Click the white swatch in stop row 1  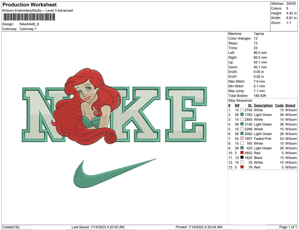pos(242,110)
